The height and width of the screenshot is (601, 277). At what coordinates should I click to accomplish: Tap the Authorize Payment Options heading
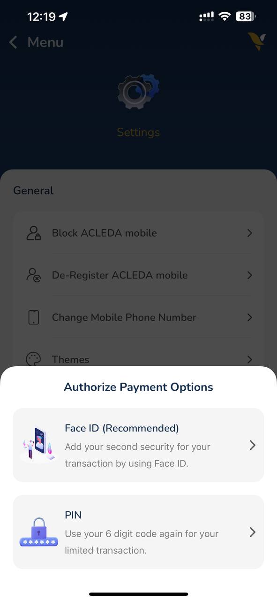click(138, 387)
